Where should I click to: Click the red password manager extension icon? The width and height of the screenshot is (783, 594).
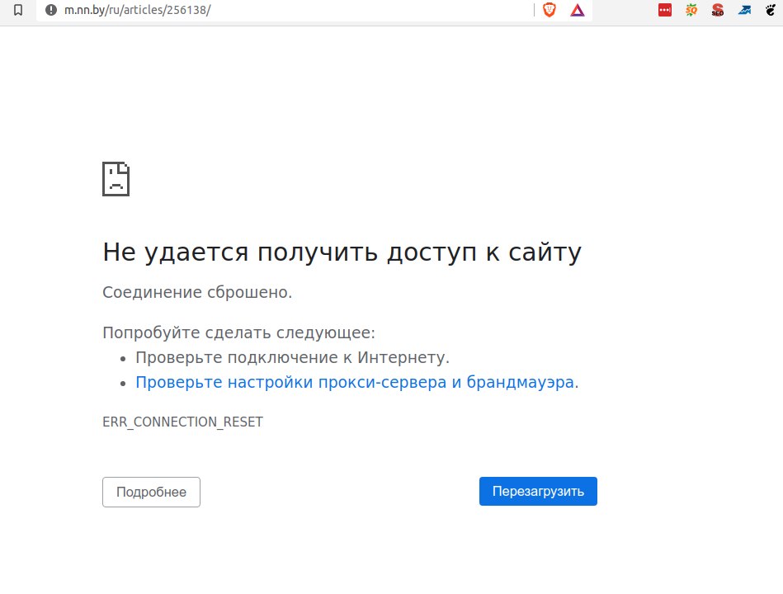coord(665,10)
